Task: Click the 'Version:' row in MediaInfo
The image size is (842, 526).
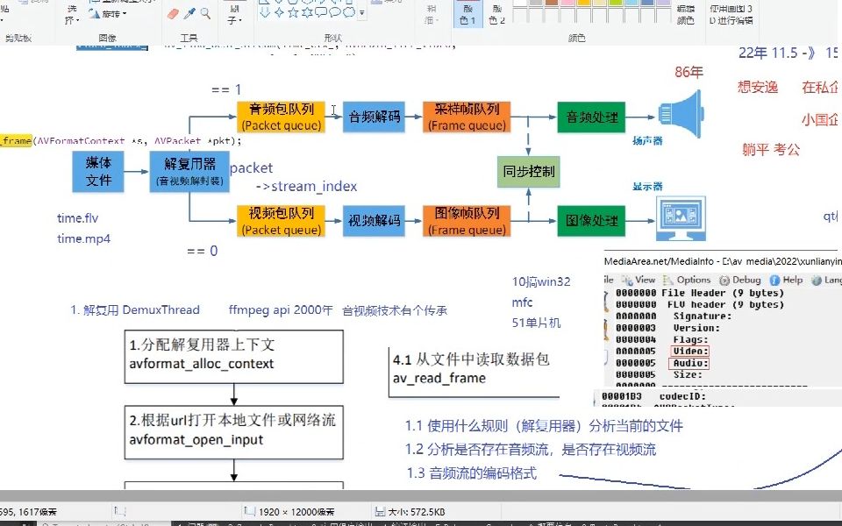Action: point(667,329)
